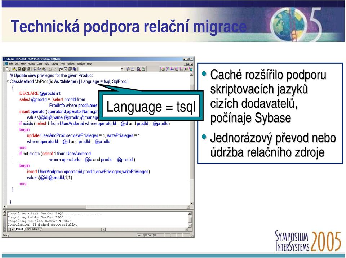Click the Undo arrow icon
Viewport: 346px width, 258px height.
coord(50,69)
